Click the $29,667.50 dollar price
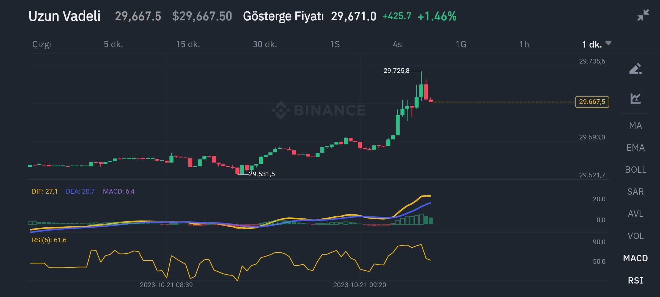The width and height of the screenshot is (660, 297). [202, 16]
